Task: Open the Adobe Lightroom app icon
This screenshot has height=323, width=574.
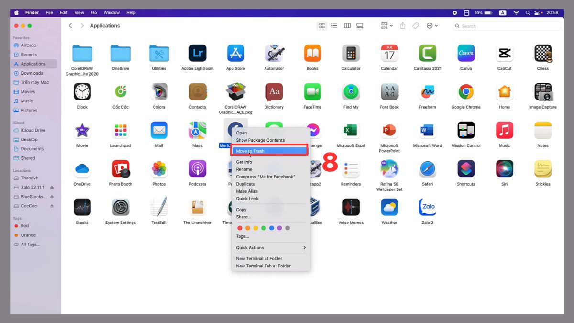Action: click(x=197, y=53)
